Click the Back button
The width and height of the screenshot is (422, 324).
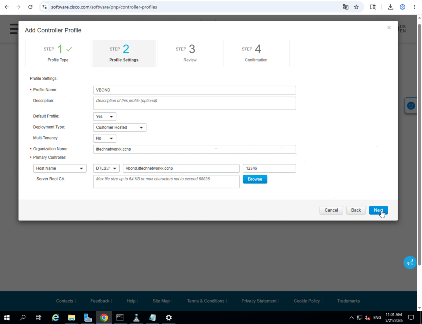(356, 210)
